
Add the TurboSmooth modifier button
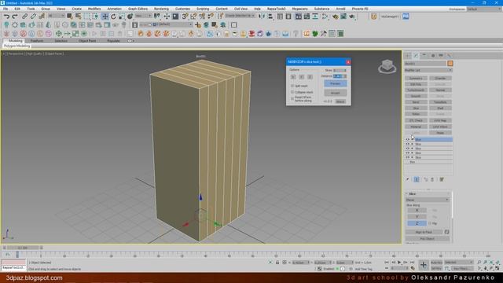tap(416, 90)
